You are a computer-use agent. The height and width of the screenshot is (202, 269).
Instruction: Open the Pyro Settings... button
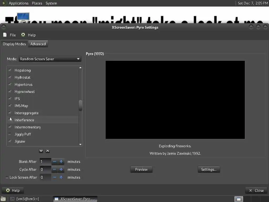pyautogui.click(x=209, y=170)
